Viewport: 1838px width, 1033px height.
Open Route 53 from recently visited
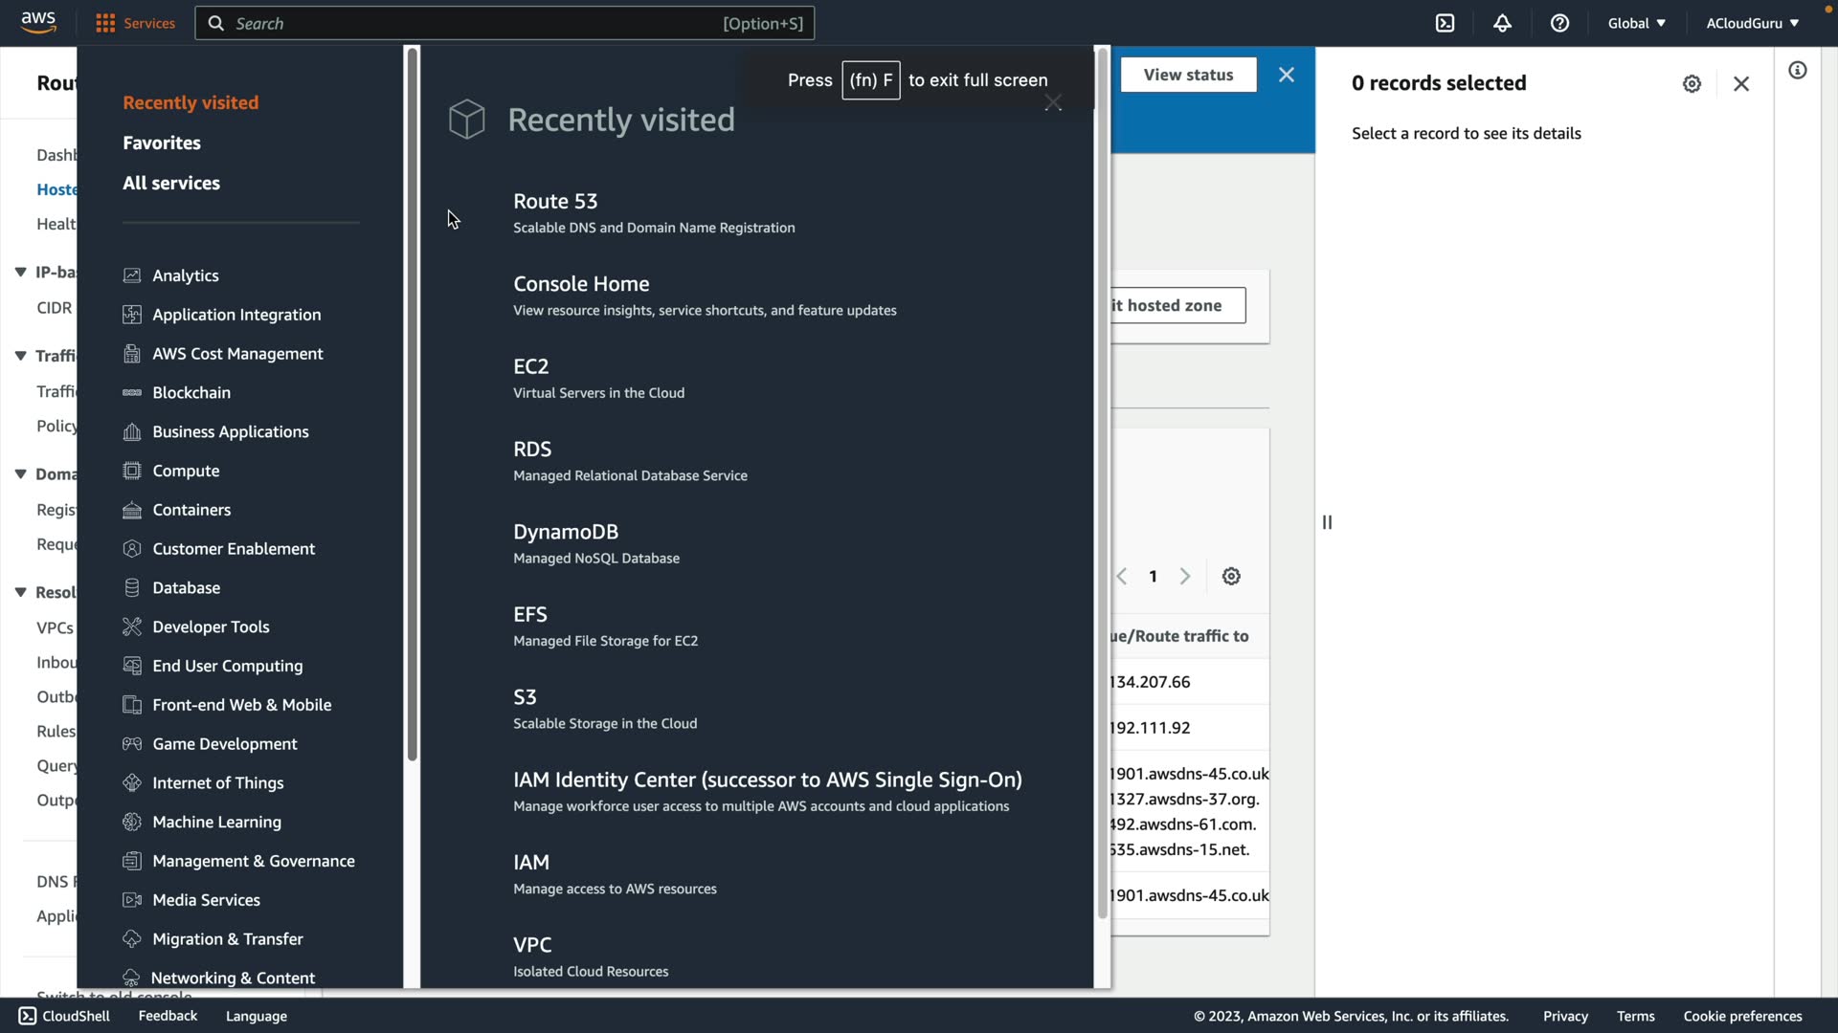[555, 201]
